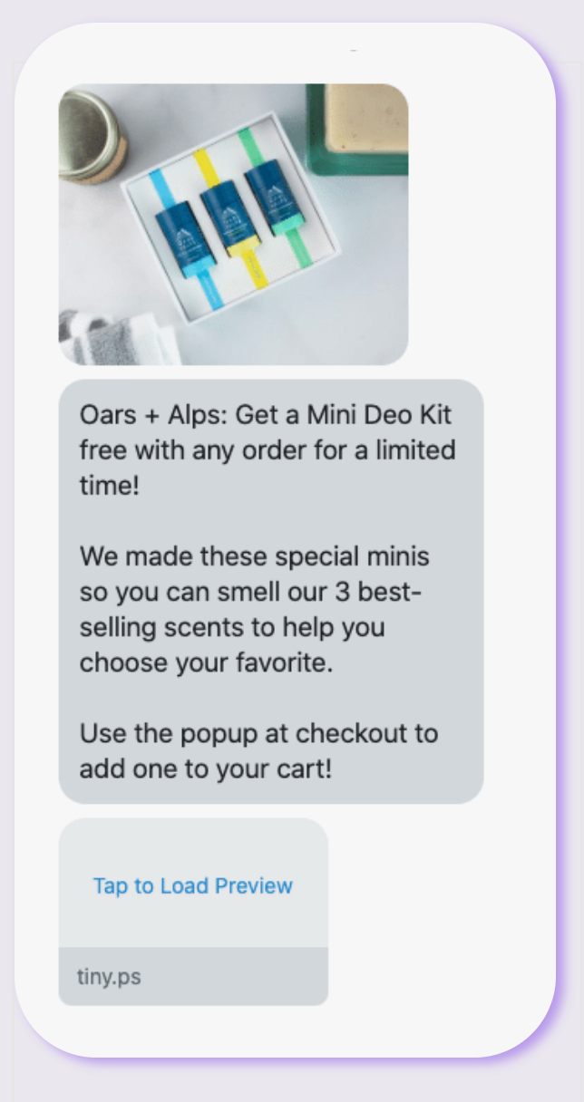This screenshot has width=584, height=1102.
Task: Click the round jar lid in photo corner
Action: [88, 136]
